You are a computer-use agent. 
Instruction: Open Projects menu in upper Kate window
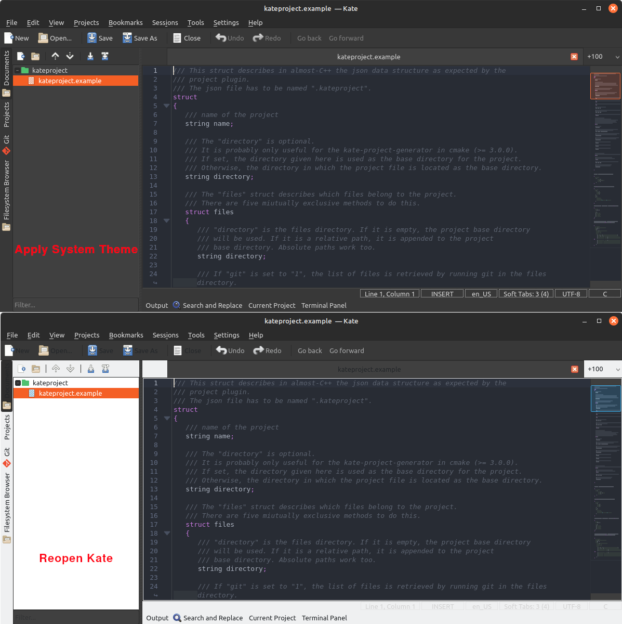86,22
